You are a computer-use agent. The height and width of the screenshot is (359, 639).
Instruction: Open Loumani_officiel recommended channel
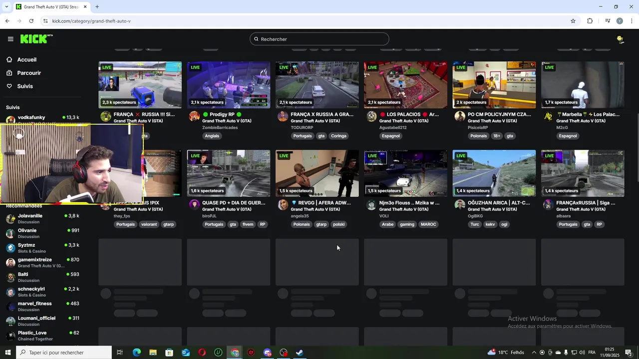pos(42,321)
